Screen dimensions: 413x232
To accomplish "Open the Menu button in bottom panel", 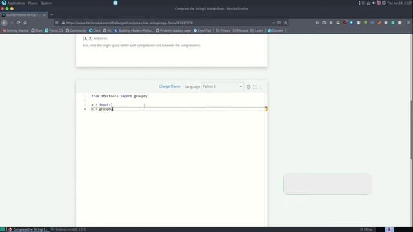I will [x=366, y=229].
